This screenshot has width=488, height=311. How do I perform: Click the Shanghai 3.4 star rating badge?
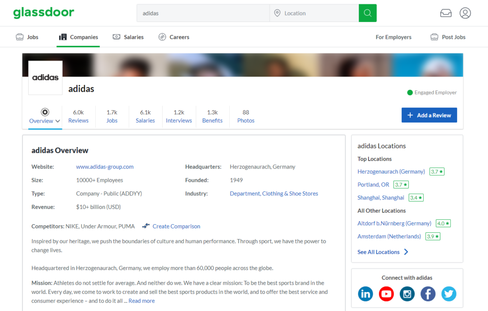(x=416, y=197)
